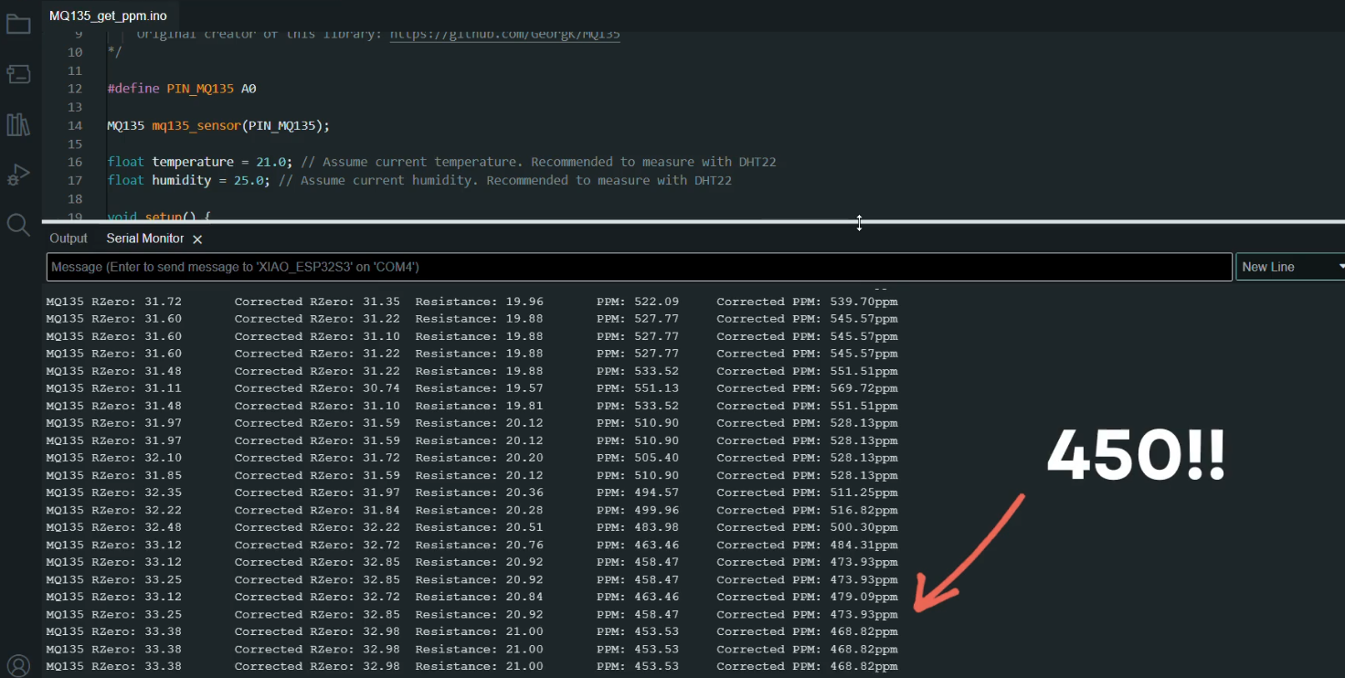This screenshot has height=678, width=1345.
Task: Open the New Line ending dropdown
Action: coord(1290,267)
